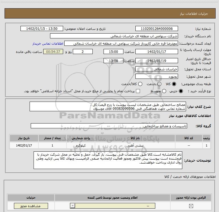
Task: Click the 13:00 validity time field
Action: coord(113,61)
